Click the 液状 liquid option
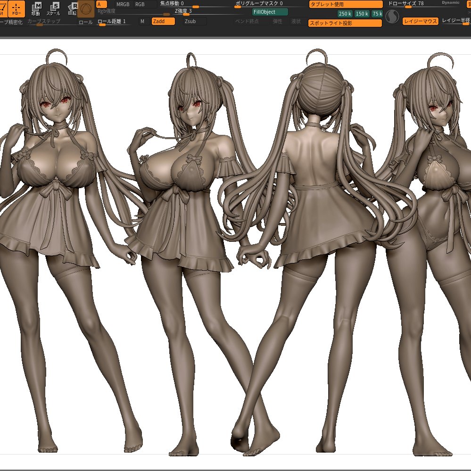The image size is (471, 471). [296, 21]
